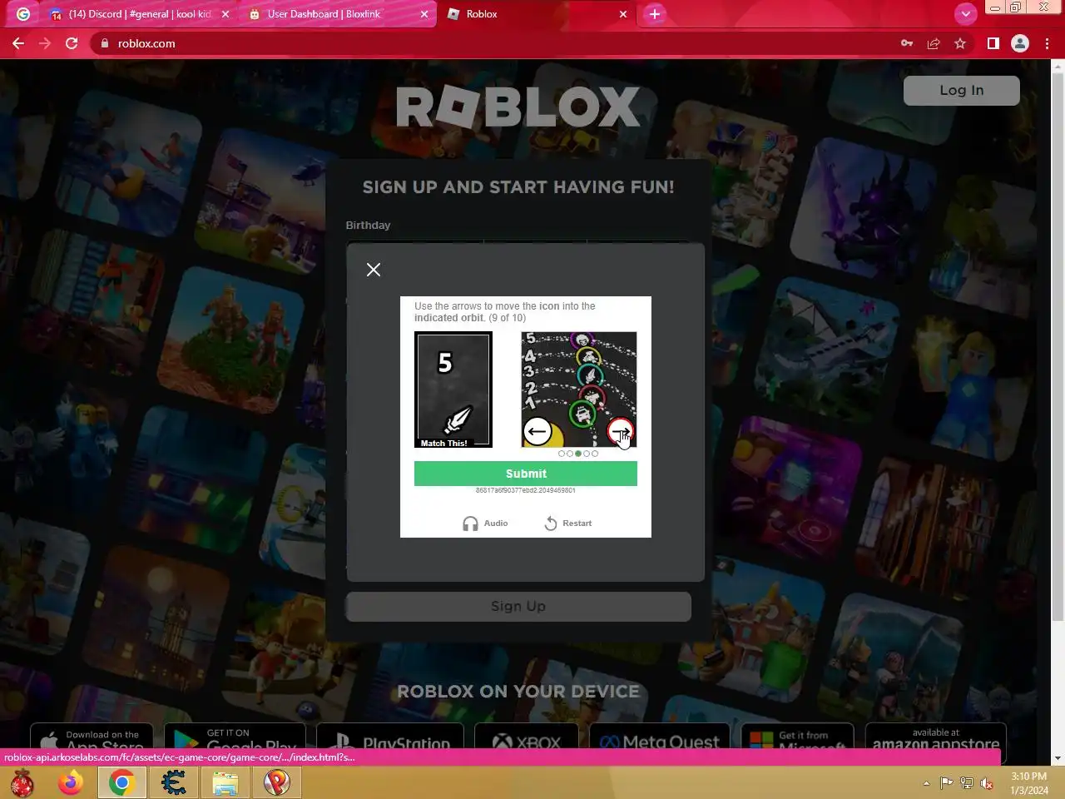
Task: Click the Log In button
Action: coord(961,91)
